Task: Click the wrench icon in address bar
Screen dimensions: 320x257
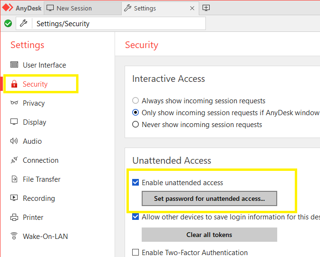Action: click(x=23, y=23)
